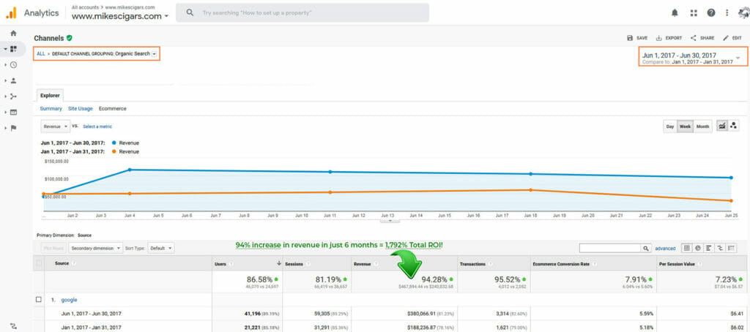Image resolution: width=750 pixels, height=332 pixels.
Task: Click the SHARE button
Action: pyautogui.click(x=702, y=38)
